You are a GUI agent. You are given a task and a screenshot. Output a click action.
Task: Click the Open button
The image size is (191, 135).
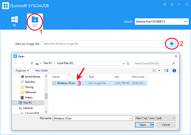[x=143, y=125]
